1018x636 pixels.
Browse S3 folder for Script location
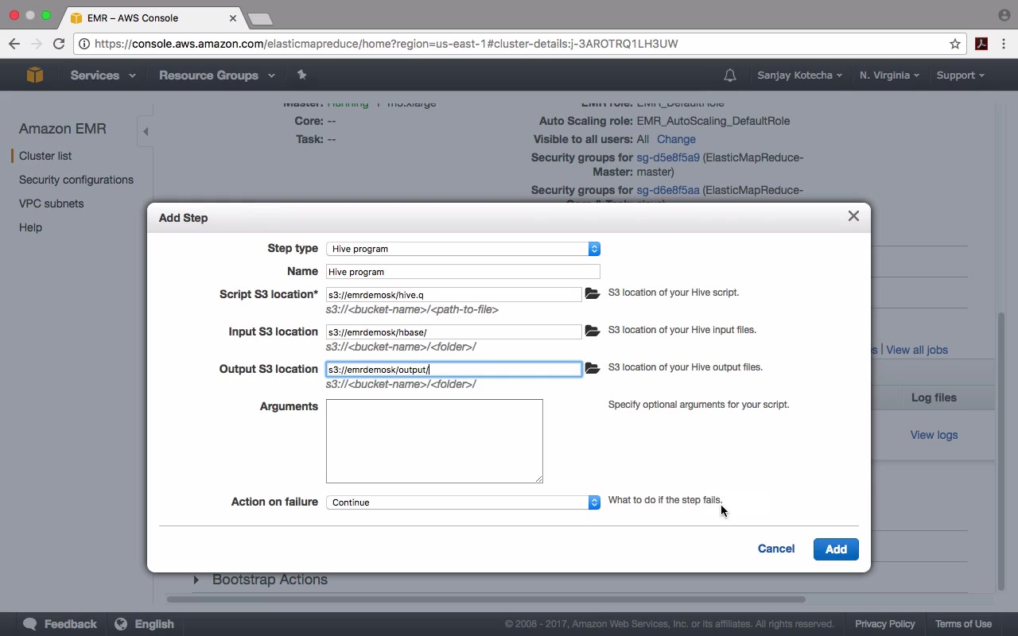592,293
